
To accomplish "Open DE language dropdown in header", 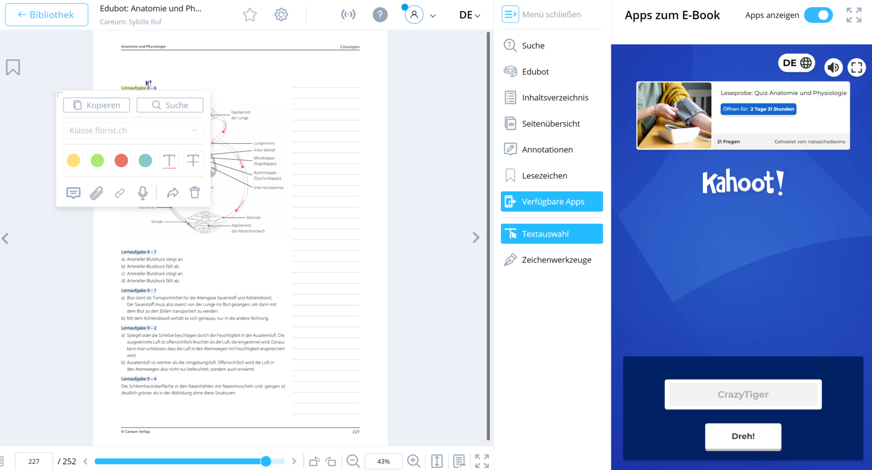I will click(470, 15).
